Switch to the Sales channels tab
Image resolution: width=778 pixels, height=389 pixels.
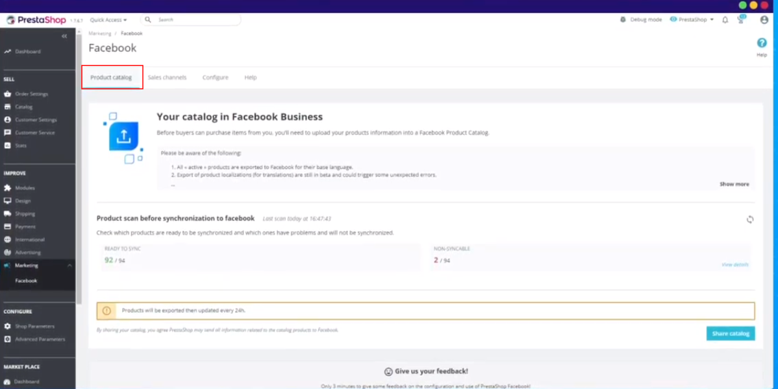167,78
